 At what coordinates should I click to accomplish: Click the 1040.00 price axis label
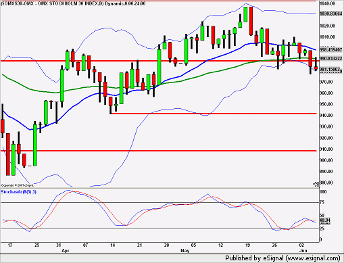pyautogui.click(x=327, y=3)
